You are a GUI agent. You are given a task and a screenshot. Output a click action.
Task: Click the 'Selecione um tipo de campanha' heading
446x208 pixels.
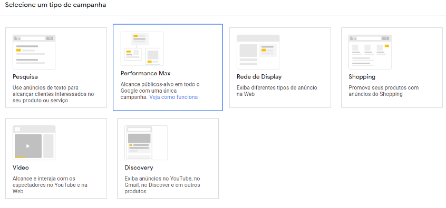pos(55,5)
